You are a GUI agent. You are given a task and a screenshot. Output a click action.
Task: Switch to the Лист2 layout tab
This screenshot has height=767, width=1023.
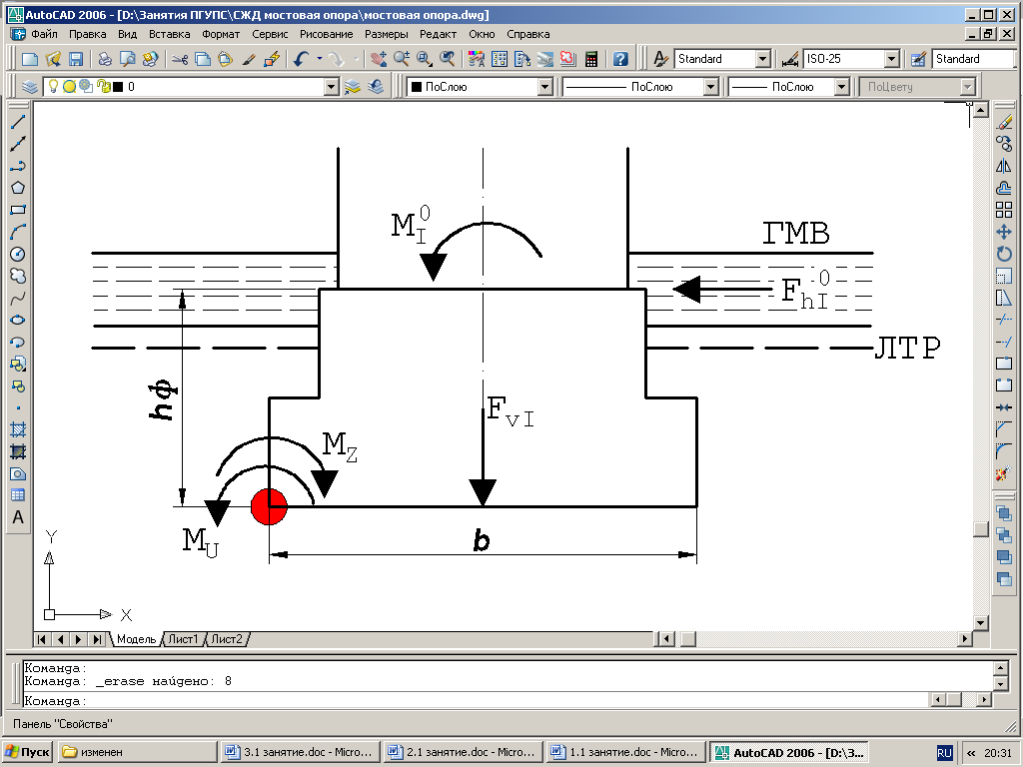[227, 639]
